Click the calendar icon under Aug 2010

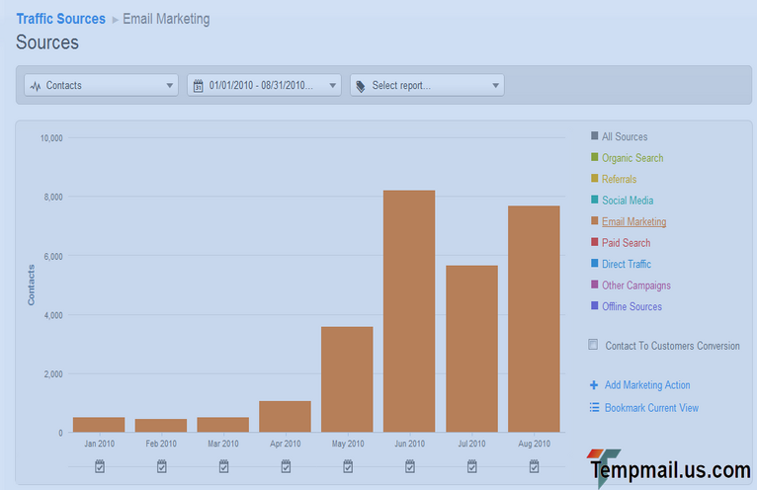pyautogui.click(x=534, y=465)
